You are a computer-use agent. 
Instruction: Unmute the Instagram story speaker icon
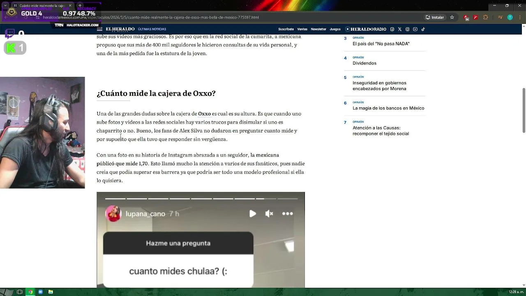click(269, 214)
